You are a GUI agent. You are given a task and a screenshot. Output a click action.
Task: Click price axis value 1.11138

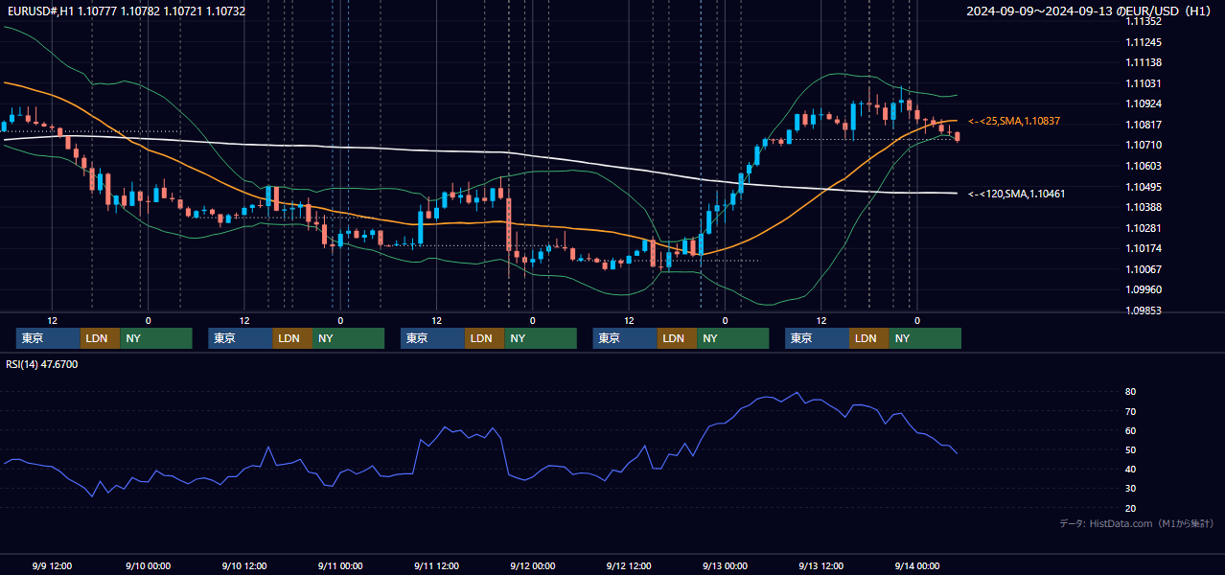click(1144, 62)
